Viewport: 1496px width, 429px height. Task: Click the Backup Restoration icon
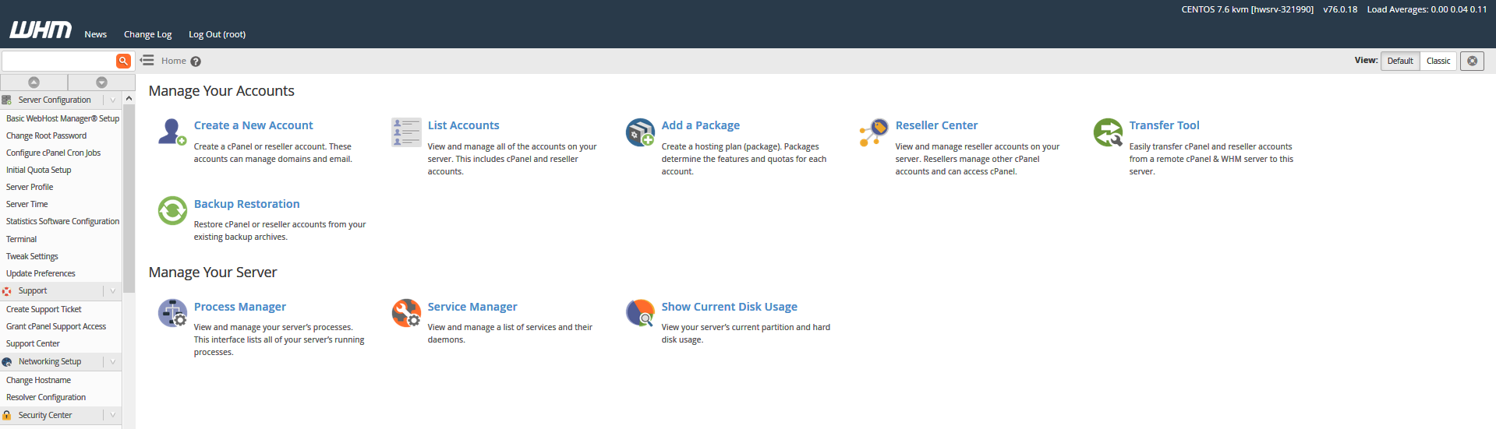[172, 210]
